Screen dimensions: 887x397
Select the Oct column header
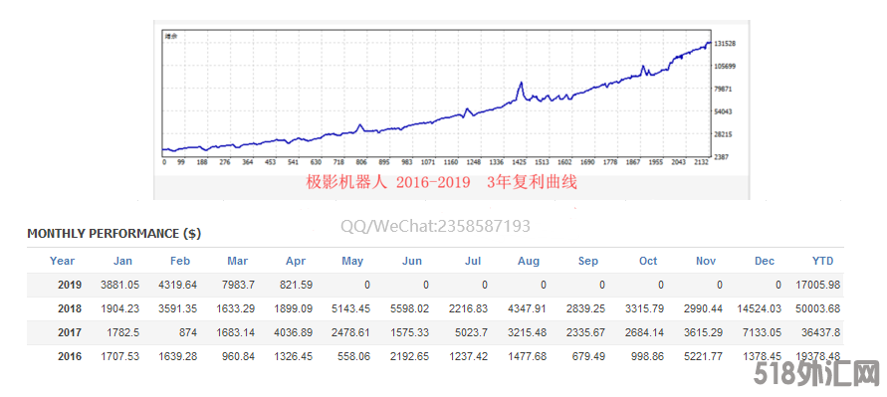pos(648,261)
